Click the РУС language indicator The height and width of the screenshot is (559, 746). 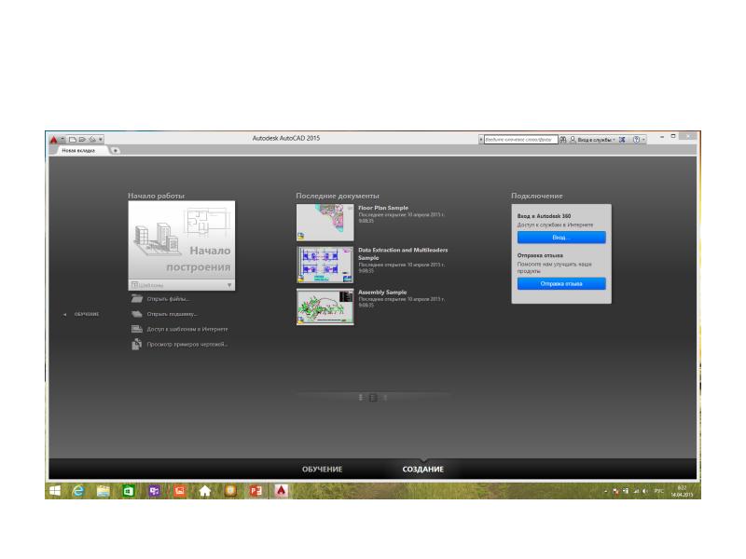click(658, 491)
